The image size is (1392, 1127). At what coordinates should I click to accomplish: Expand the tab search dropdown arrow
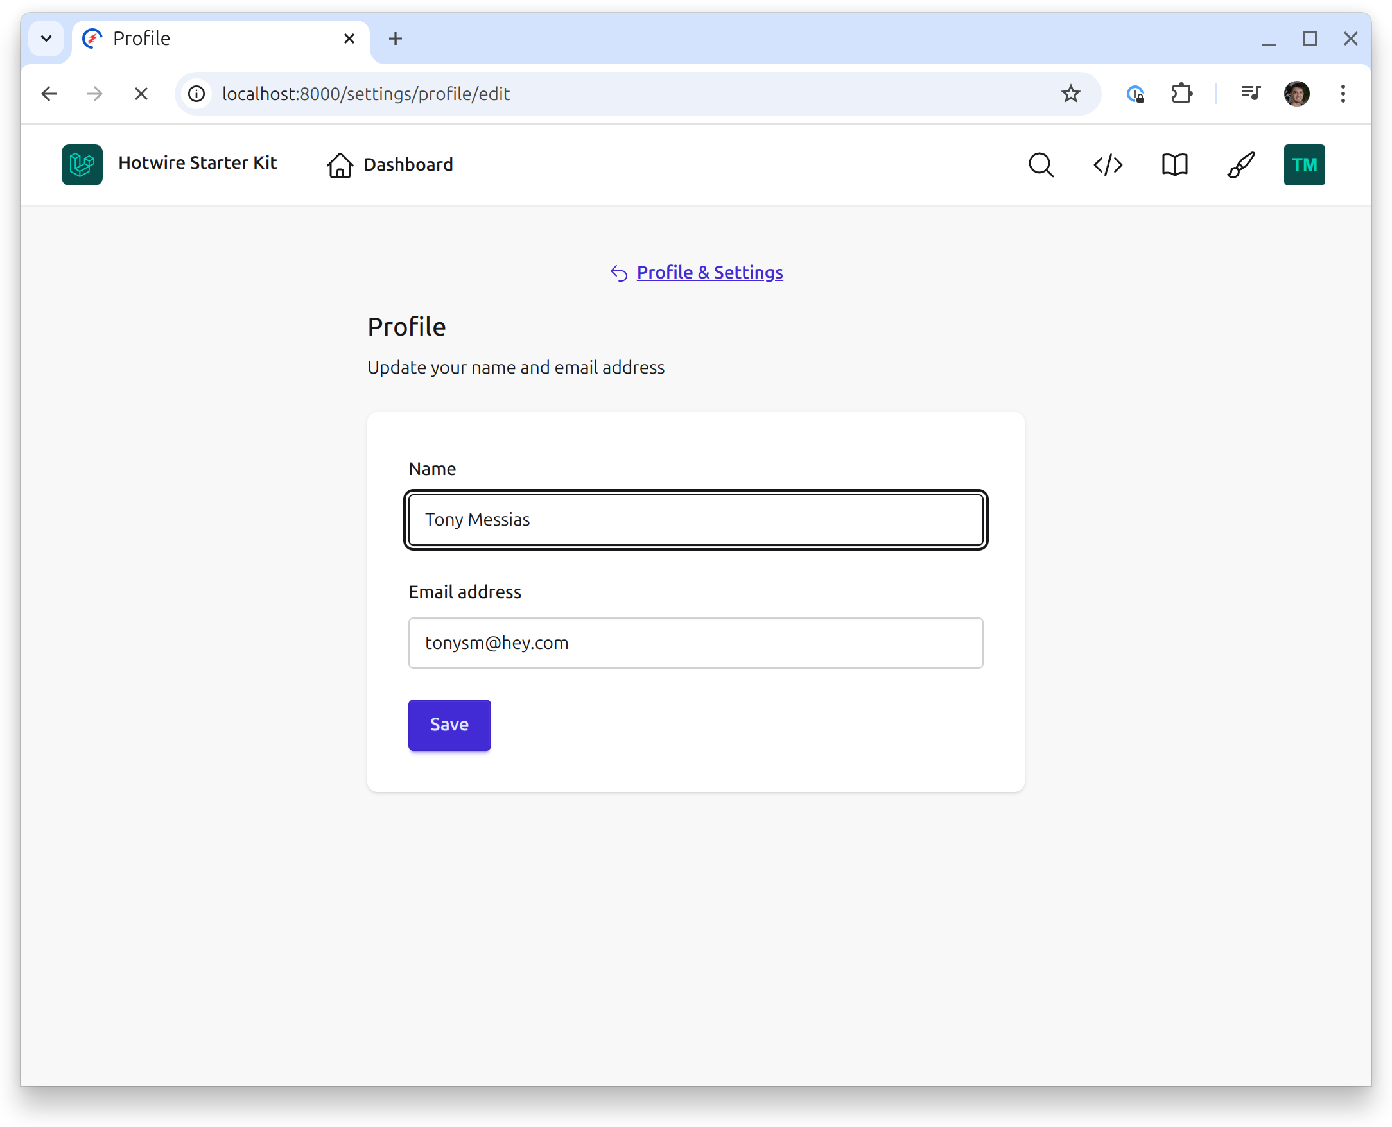tap(46, 39)
